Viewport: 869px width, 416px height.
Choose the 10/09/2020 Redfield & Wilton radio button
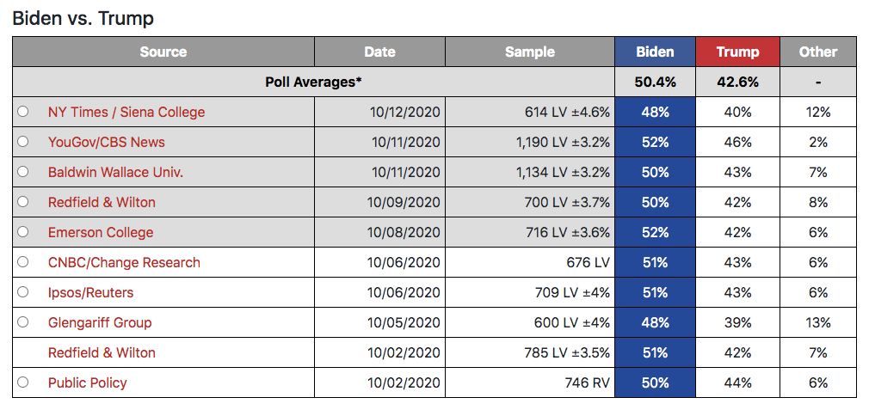(x=22, y=202)
